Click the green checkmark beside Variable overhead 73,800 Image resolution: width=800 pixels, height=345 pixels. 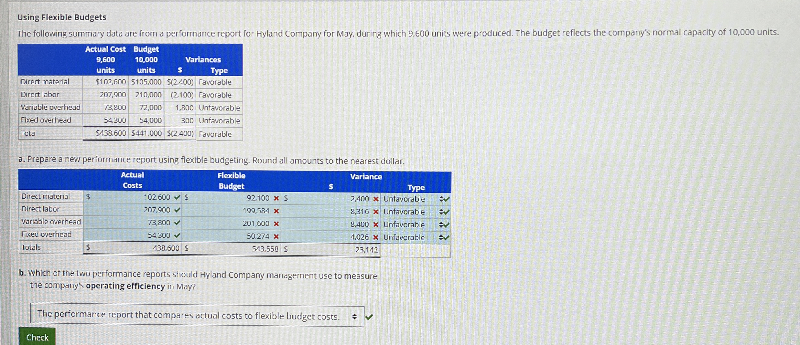177,223
